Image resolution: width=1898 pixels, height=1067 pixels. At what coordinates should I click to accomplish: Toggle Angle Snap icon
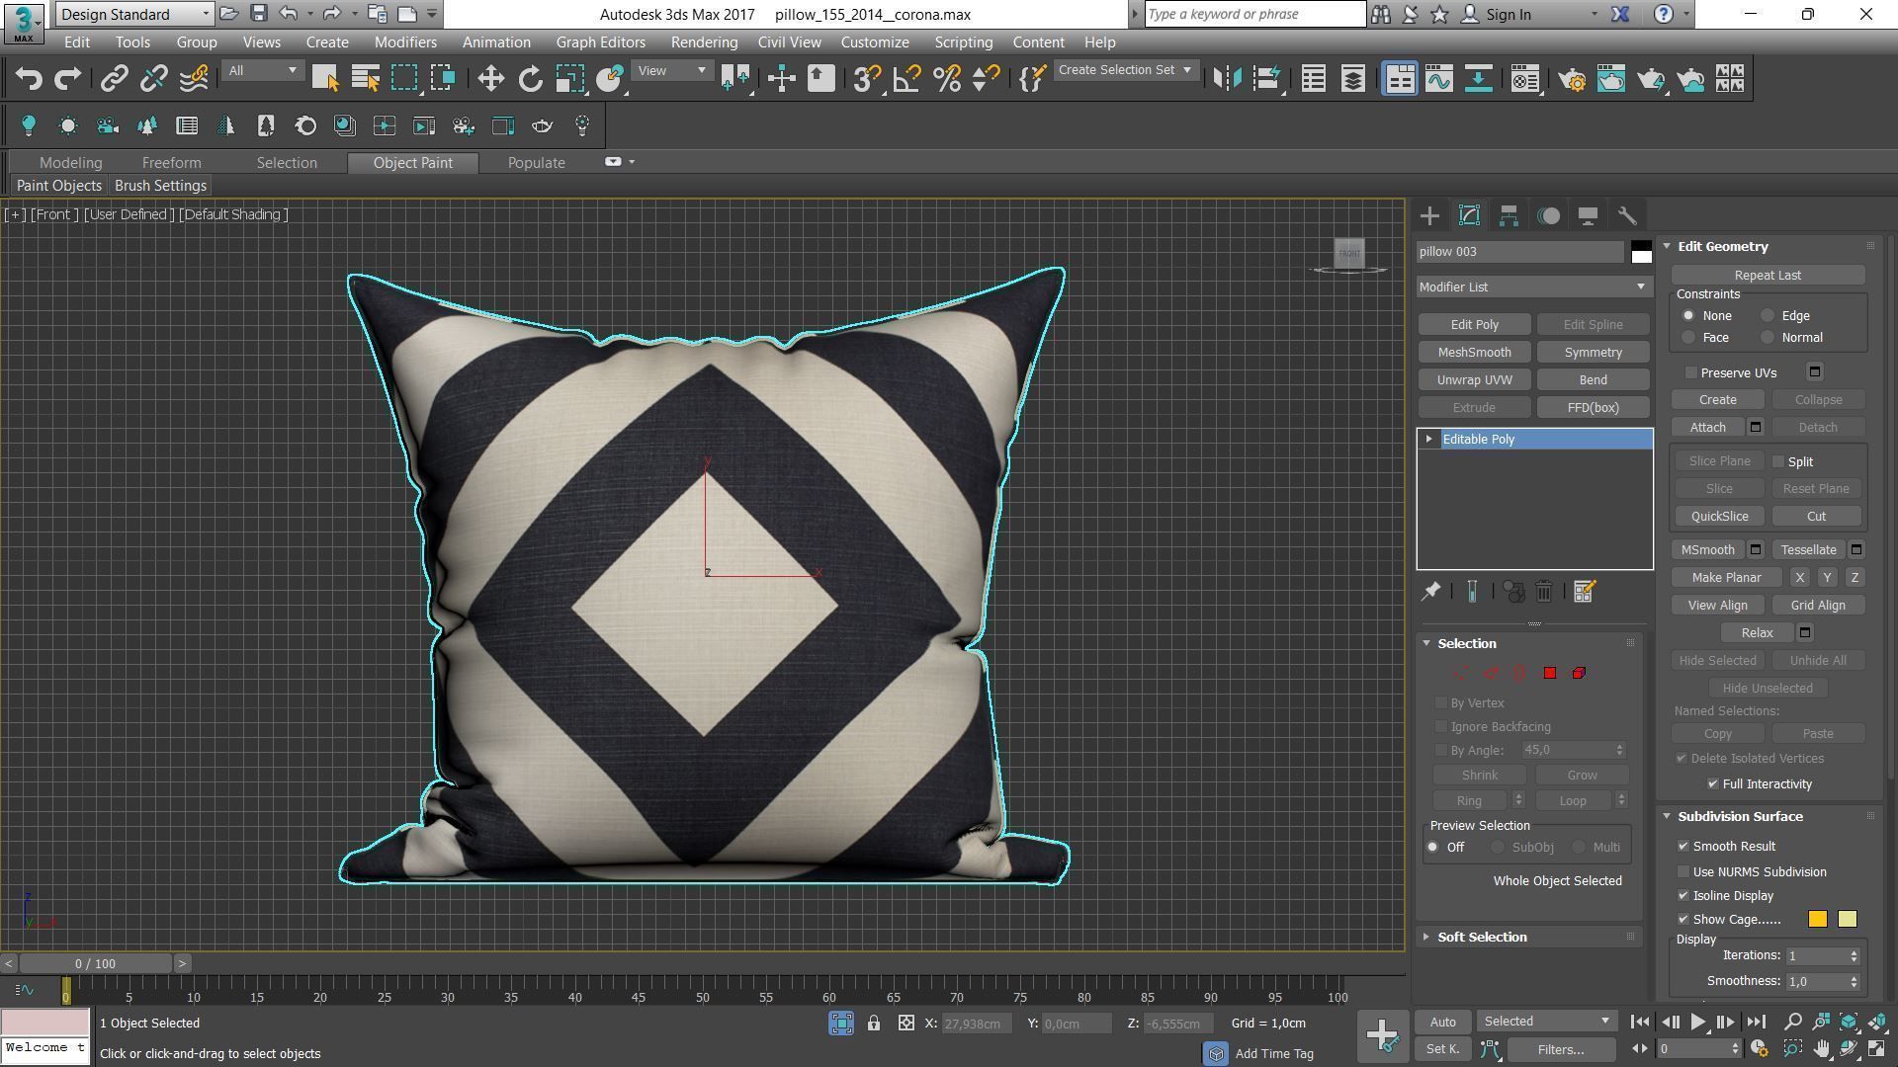(906, 78)
